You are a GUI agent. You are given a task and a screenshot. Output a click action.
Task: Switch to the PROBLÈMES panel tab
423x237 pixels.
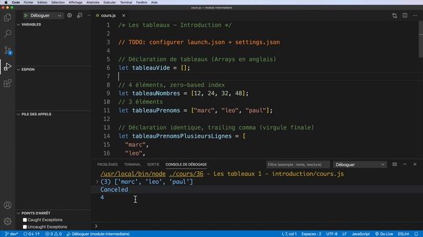click(x=107, y=165)
